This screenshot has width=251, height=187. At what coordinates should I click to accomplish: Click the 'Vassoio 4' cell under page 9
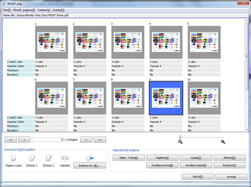point(166,122)
